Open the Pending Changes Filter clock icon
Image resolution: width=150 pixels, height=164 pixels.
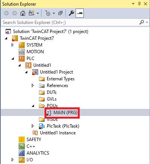[x=48, y=13]
